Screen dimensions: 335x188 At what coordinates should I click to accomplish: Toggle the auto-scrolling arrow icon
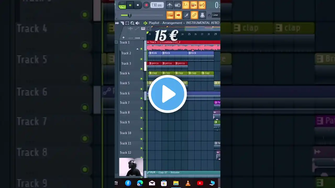coord(178,15)
